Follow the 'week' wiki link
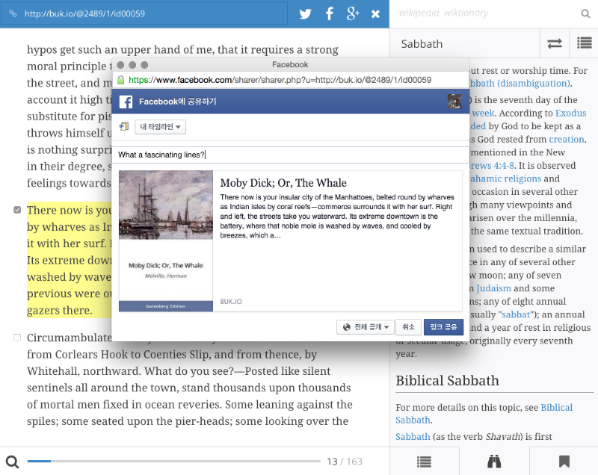Screen dimensions: 598x475 coord(483,113)
